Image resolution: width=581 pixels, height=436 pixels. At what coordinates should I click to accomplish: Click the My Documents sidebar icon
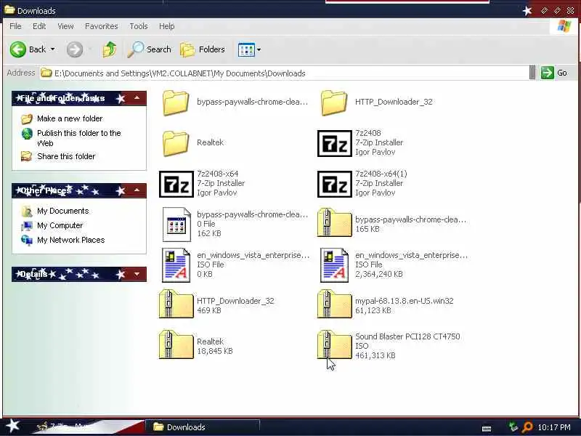27,211
